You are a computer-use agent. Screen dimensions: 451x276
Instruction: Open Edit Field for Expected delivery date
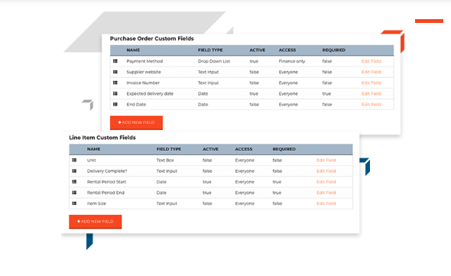point(371,93)
